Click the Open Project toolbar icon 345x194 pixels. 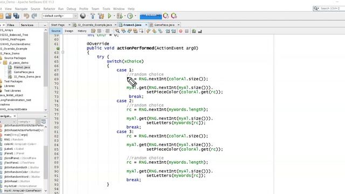9,16
